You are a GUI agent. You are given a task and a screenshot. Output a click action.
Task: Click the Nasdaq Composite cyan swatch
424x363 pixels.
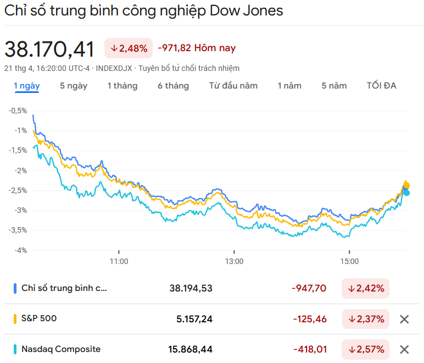click(x=15, y=349)
